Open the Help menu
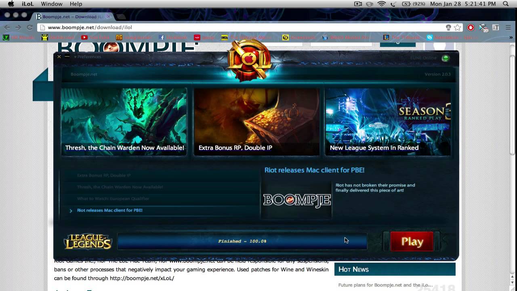The height and width of the screenshot is (291, 517). pos(76,4)
